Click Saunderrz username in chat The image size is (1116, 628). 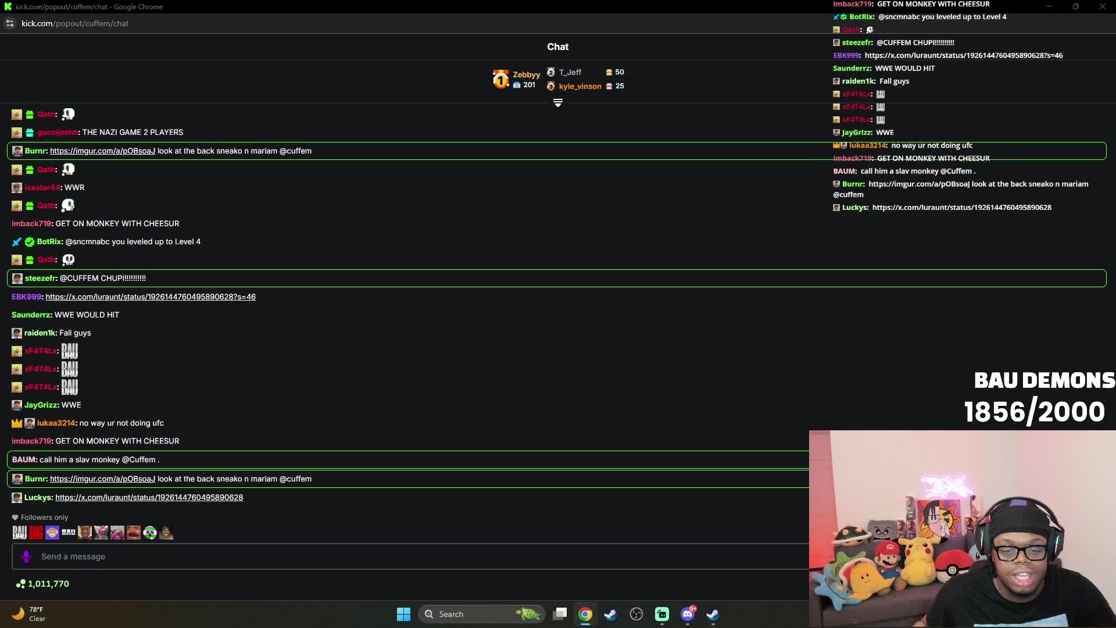pos(31,315)
